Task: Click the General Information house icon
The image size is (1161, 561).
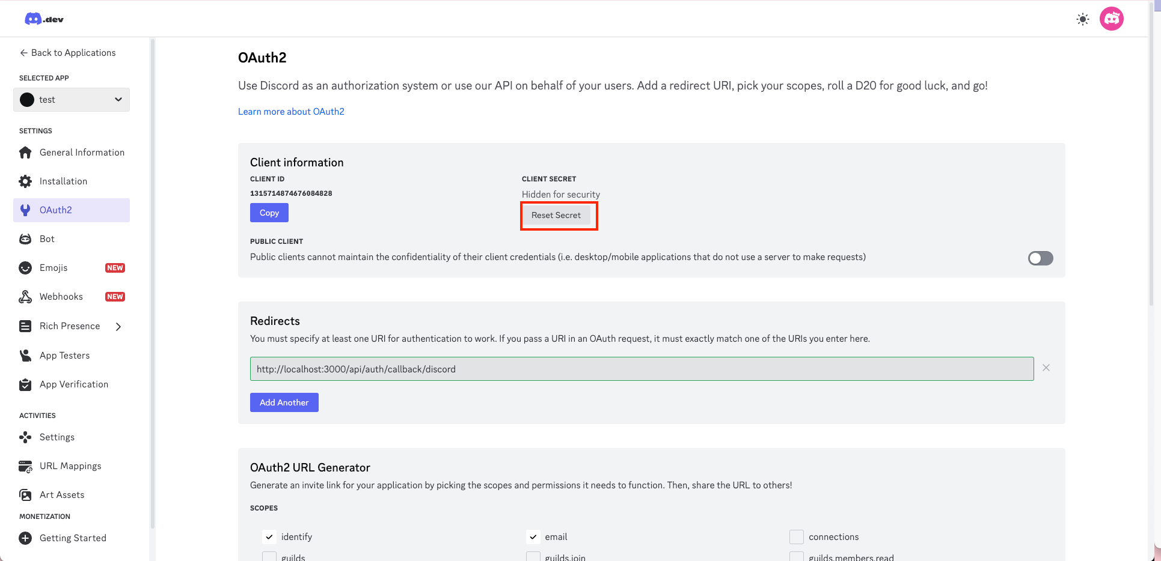Action: tap(25, 153)
